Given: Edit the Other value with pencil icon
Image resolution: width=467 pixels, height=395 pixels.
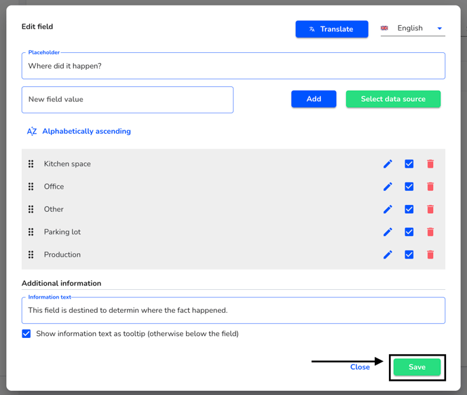Looking at the screenshot, I should [x=388, y=209].
